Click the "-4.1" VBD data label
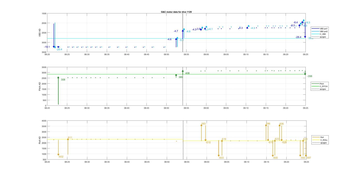This screenshot has height=179, width=363. 210,29
